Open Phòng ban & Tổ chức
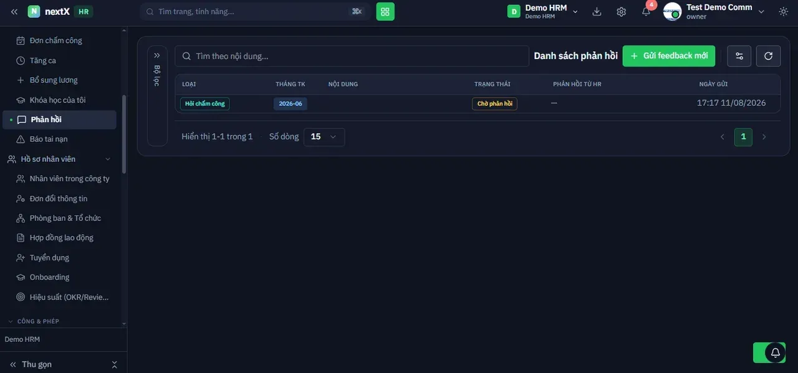This screenshot has height=373, width=798. tap(59, 219)
